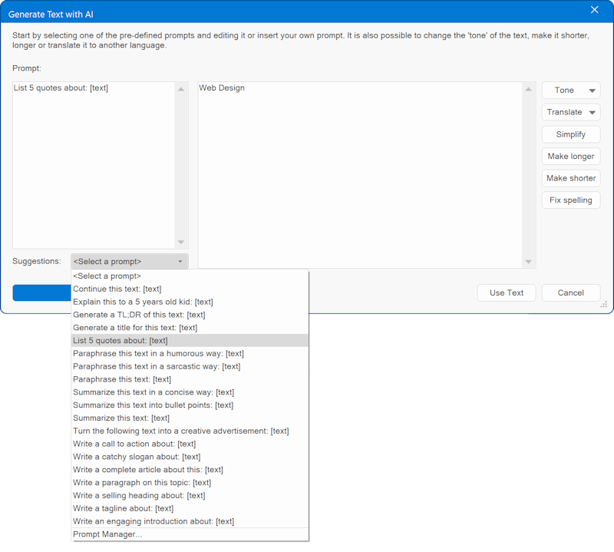
Task: Pick 'Paraphrase this text in a humorous way'
Action: [x=190, y=354]
